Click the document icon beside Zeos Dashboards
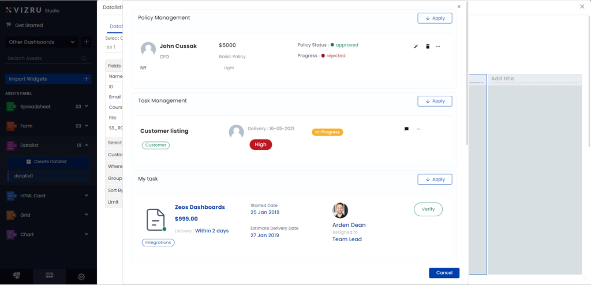The width and height of the screenshot is (591, 285). [155, 220]
